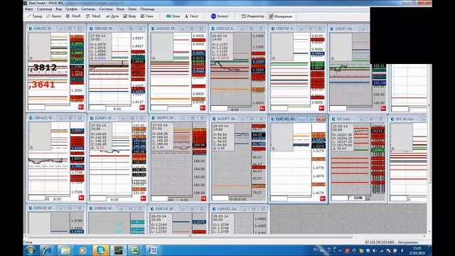The height and width of the screenshot is (256, 455).
Task: Select the Ганн tool
Action: pyautogui.click(x=147, y=16)
